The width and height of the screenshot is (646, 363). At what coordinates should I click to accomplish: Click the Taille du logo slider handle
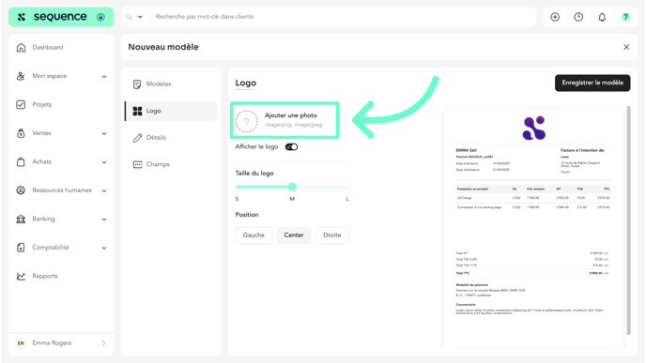click(x=292, y=187)
